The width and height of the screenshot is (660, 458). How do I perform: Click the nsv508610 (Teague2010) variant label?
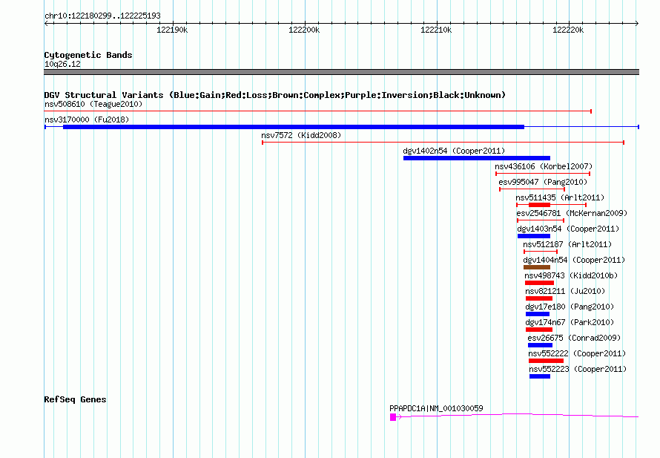[x=93, y=104]
